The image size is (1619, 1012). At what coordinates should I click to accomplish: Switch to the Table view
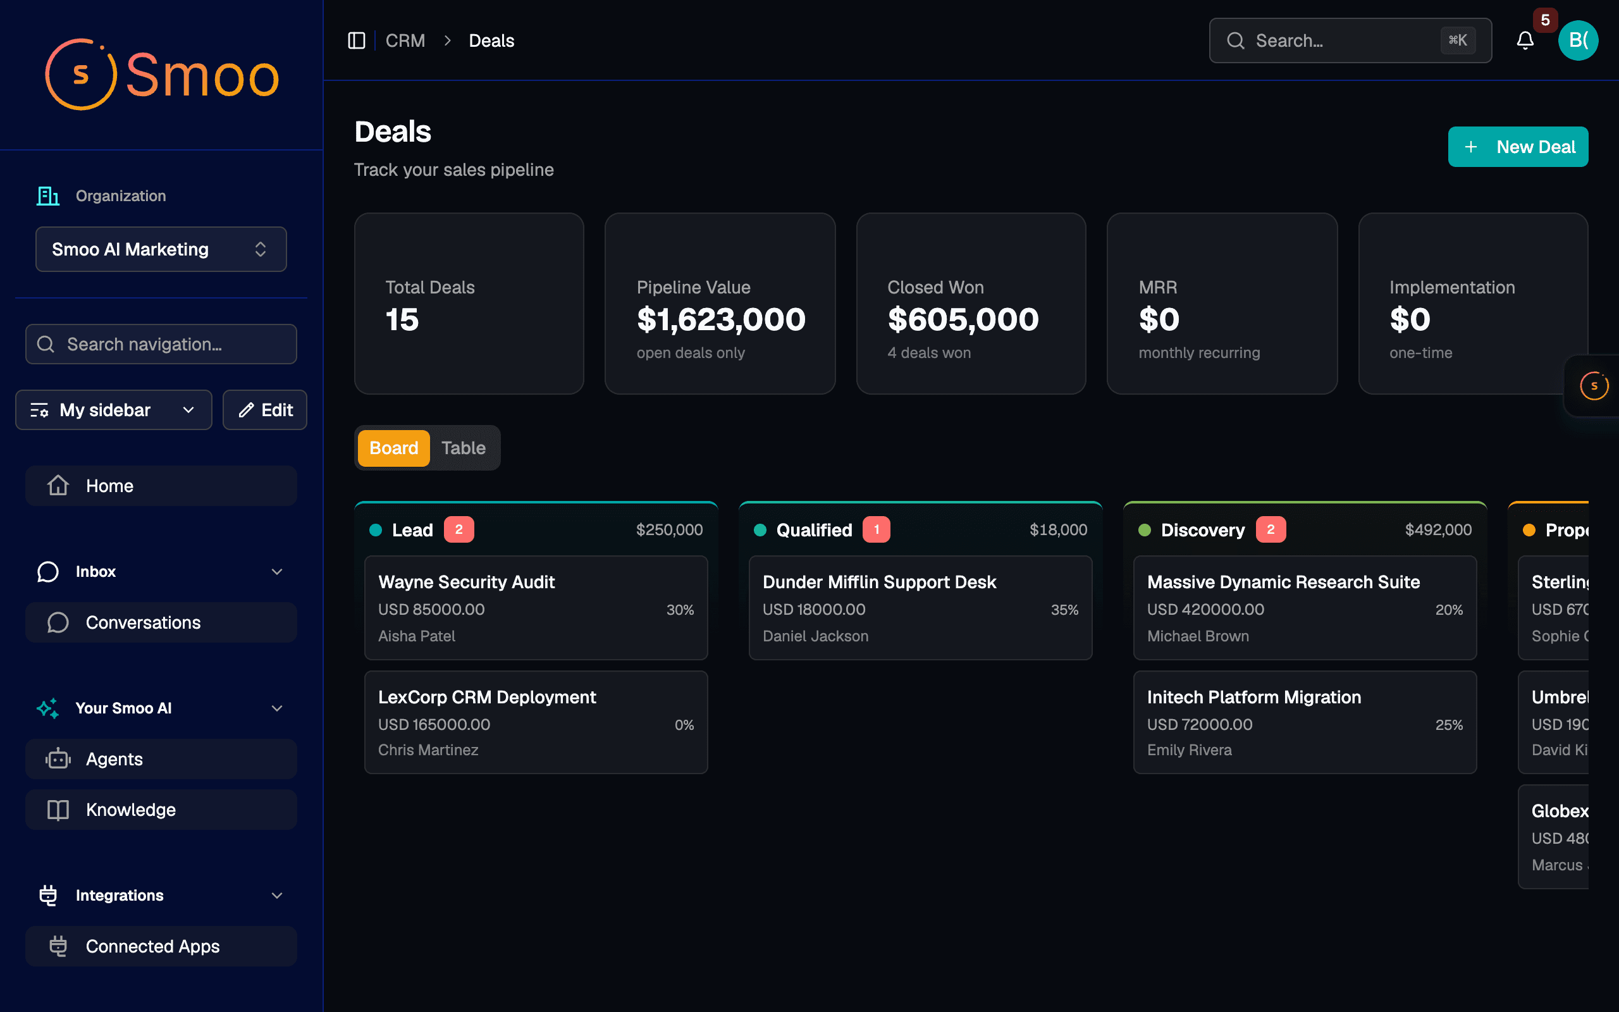pos(463,448)
